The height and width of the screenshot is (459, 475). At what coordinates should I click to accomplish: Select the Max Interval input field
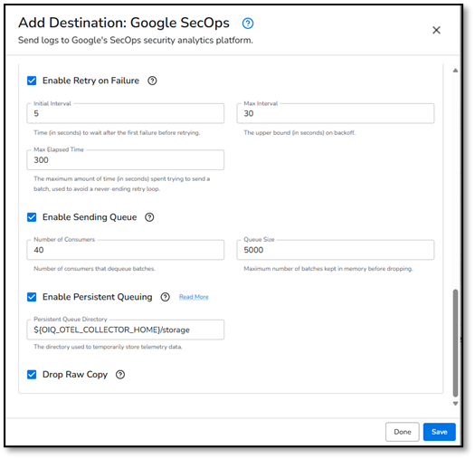(x=336, y=113)
